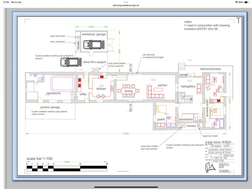The image size is (252, 189).
Task: Click the octagonal spa pool symbol
Action: click(x=63, y=83)
